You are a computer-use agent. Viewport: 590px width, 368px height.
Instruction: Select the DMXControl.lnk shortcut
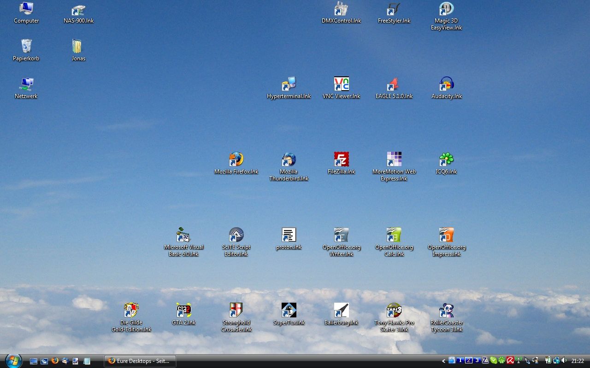pyautogui.click(x=341, y=13)
